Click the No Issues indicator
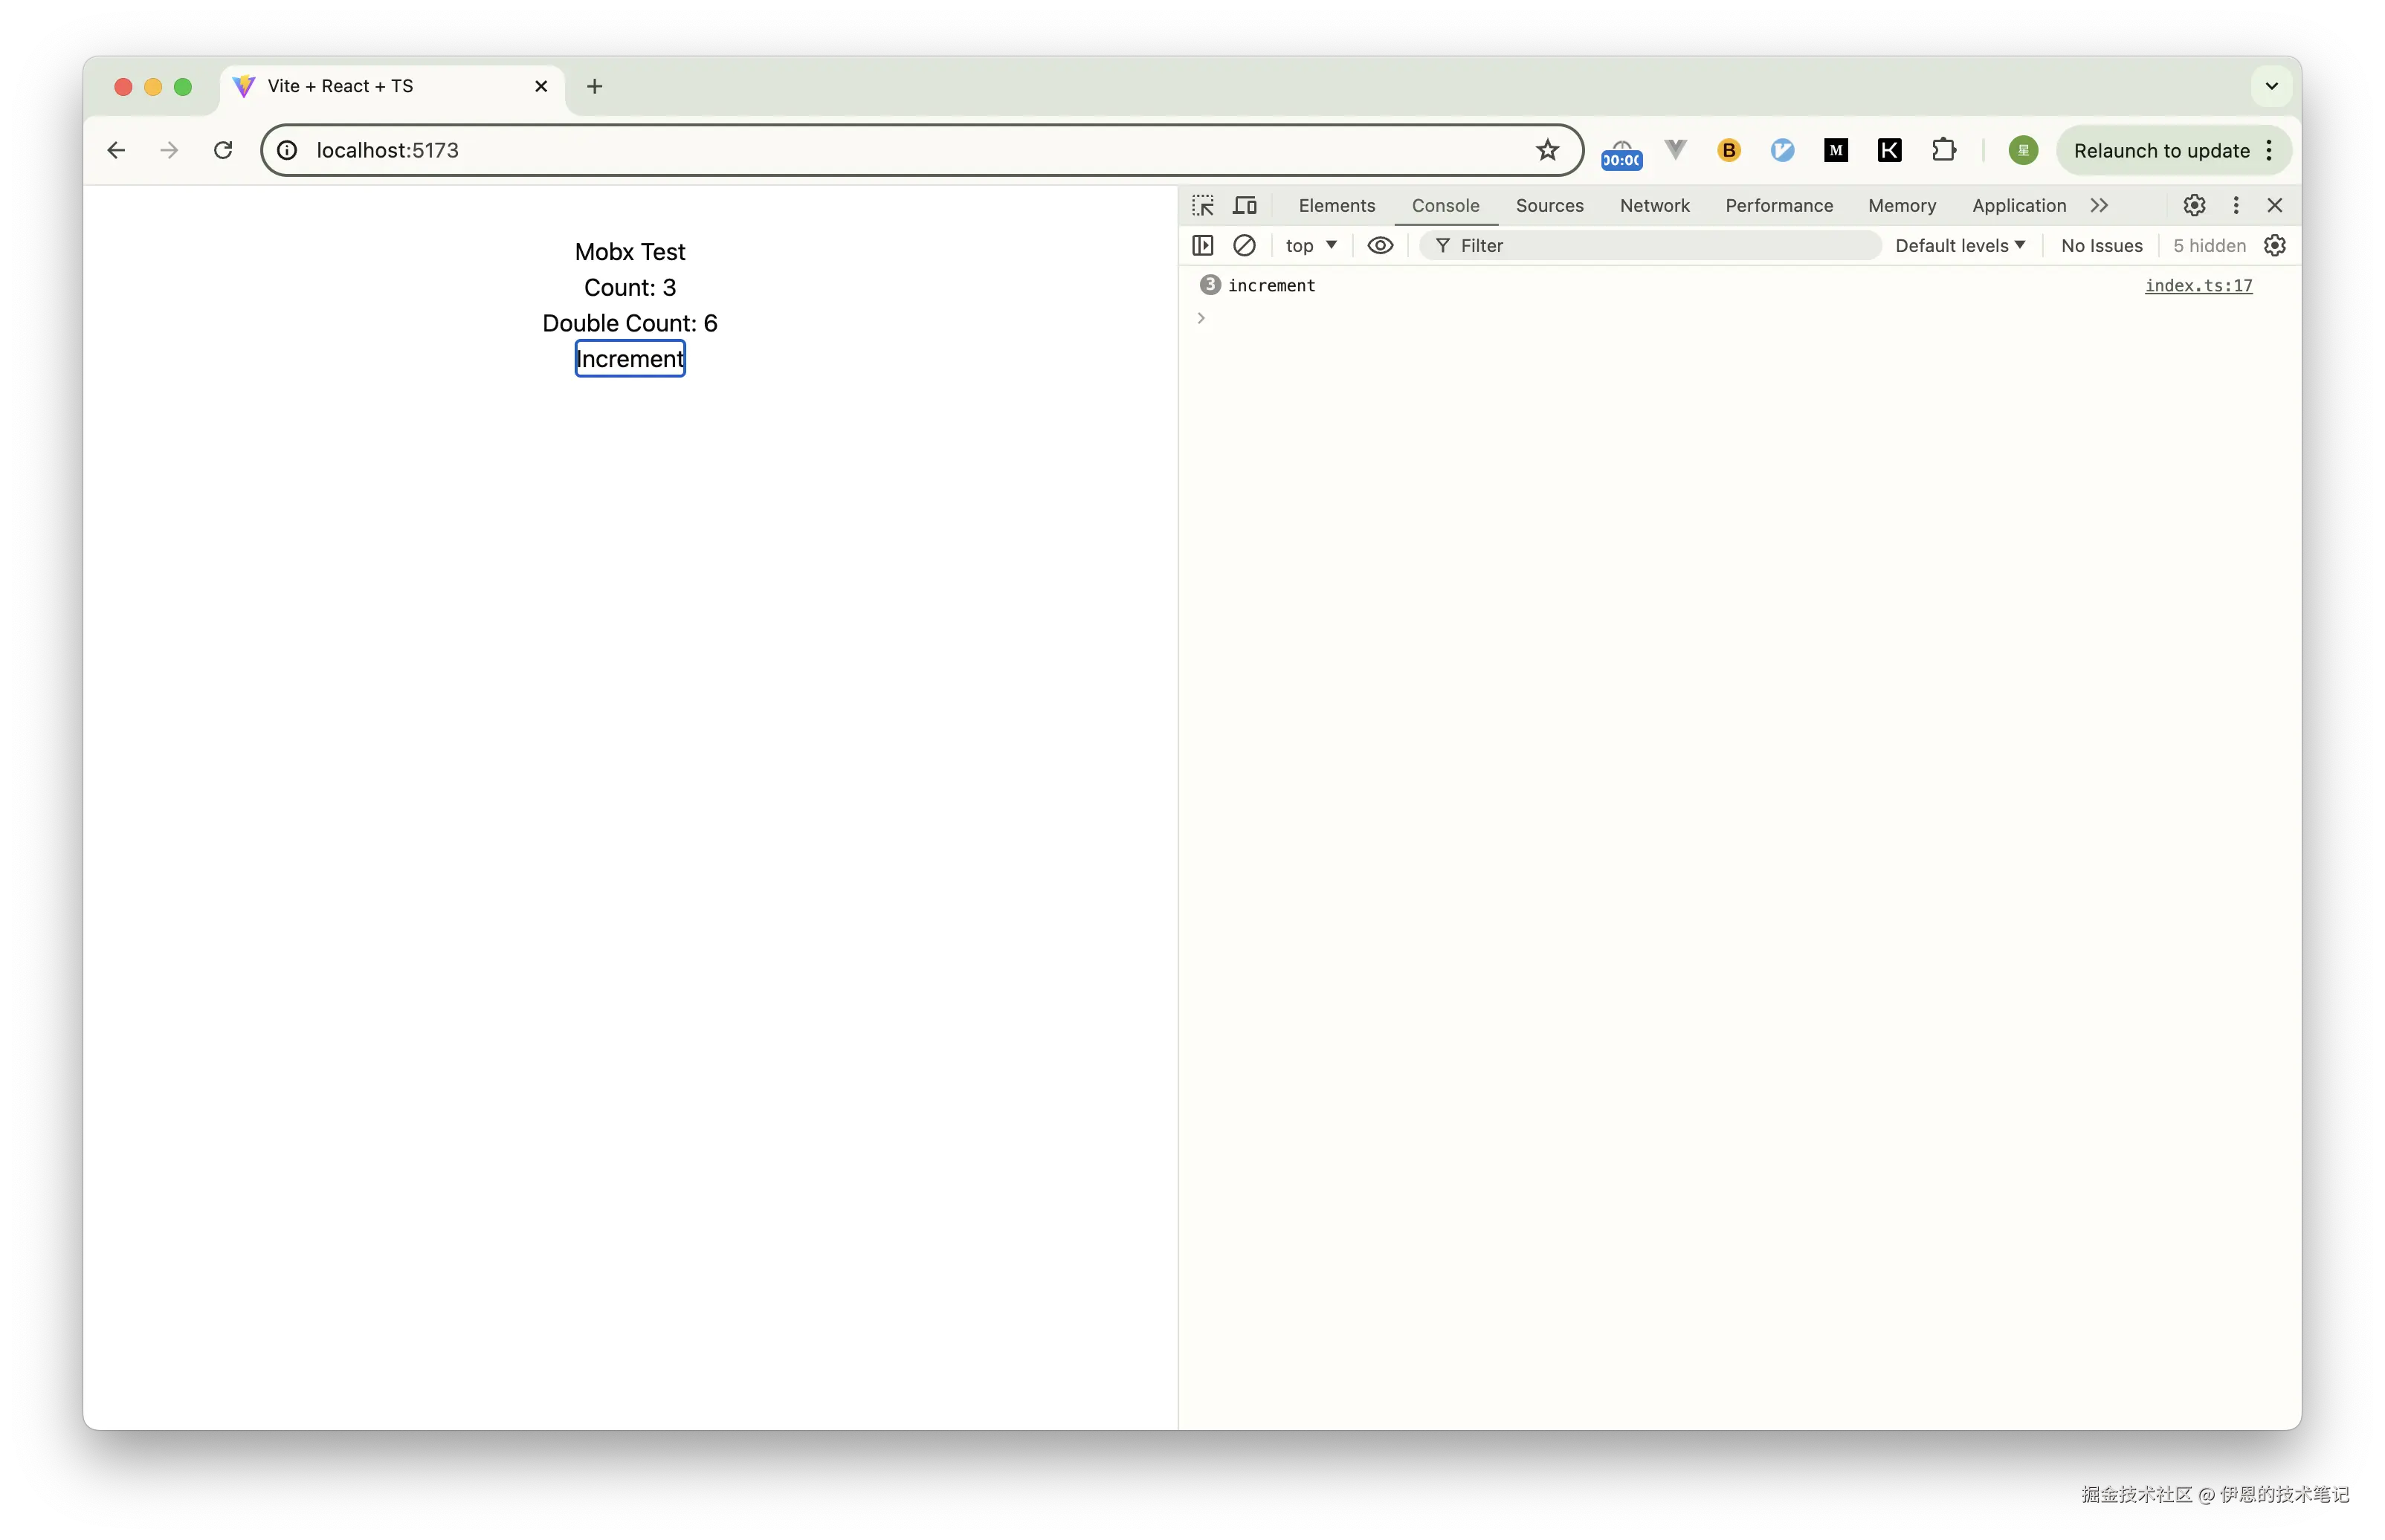Screen dimensions: 2385x1540 pos(2100,245)
